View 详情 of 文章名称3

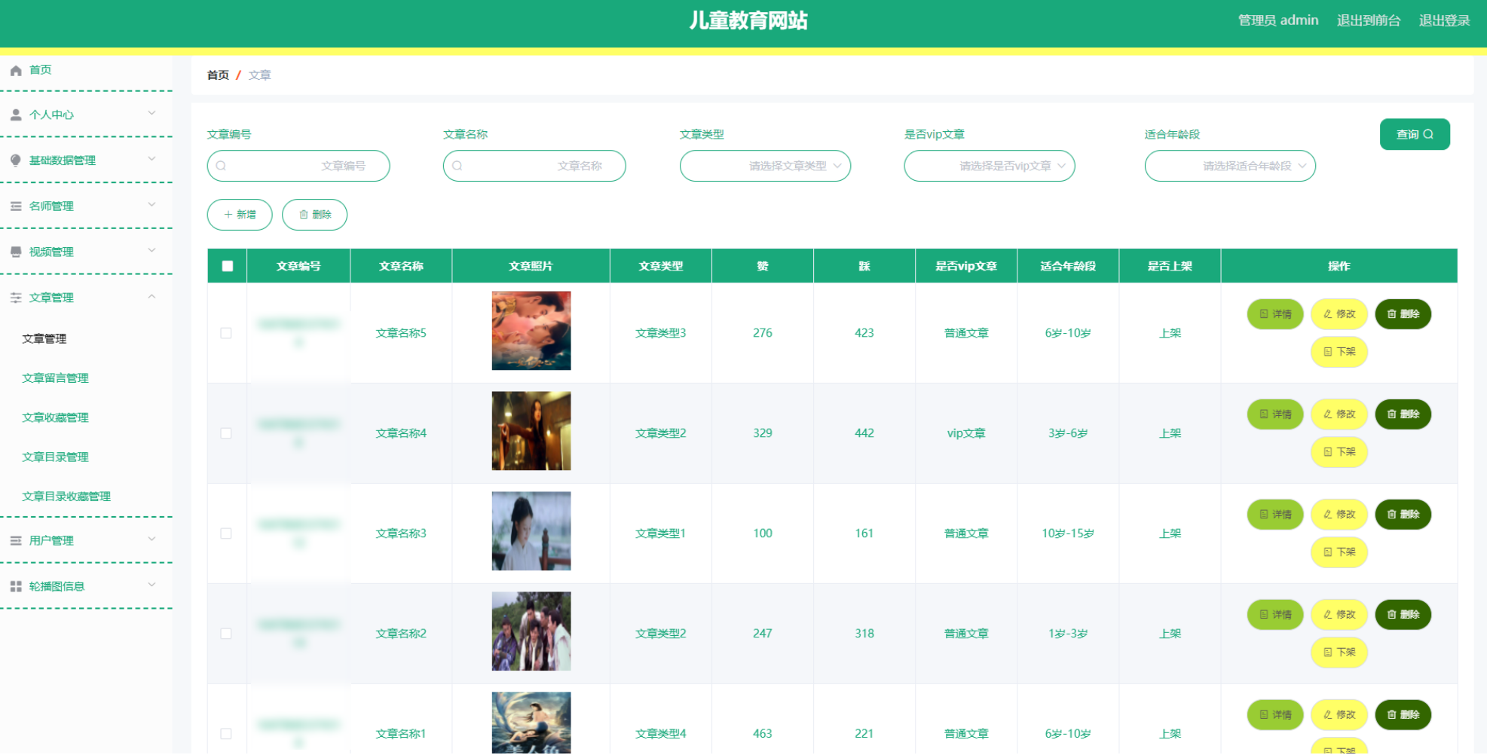point(1275,515)
